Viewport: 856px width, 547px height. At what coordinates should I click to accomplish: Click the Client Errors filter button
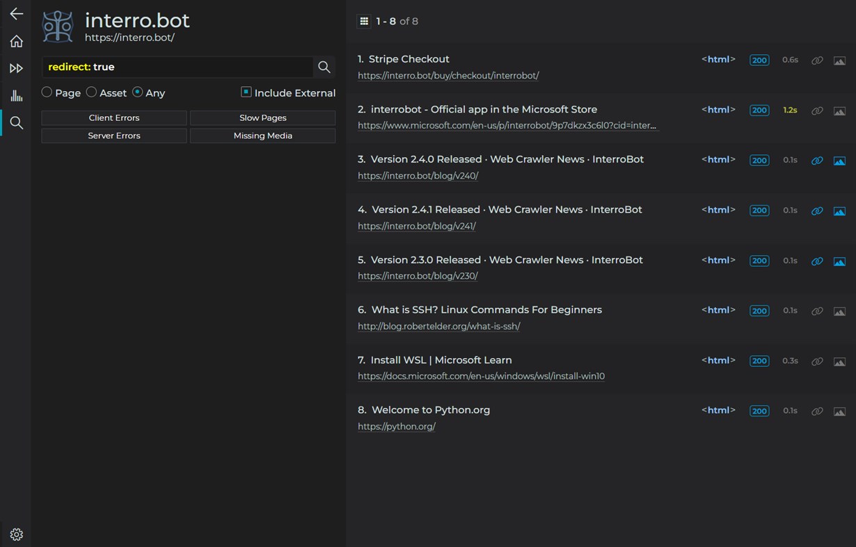[x=114, y=118]
